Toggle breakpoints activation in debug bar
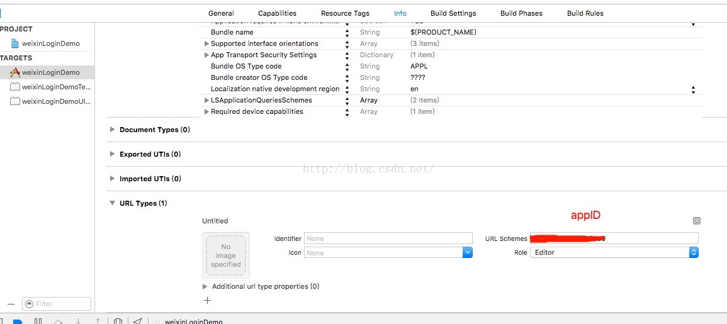 point(18,321)
